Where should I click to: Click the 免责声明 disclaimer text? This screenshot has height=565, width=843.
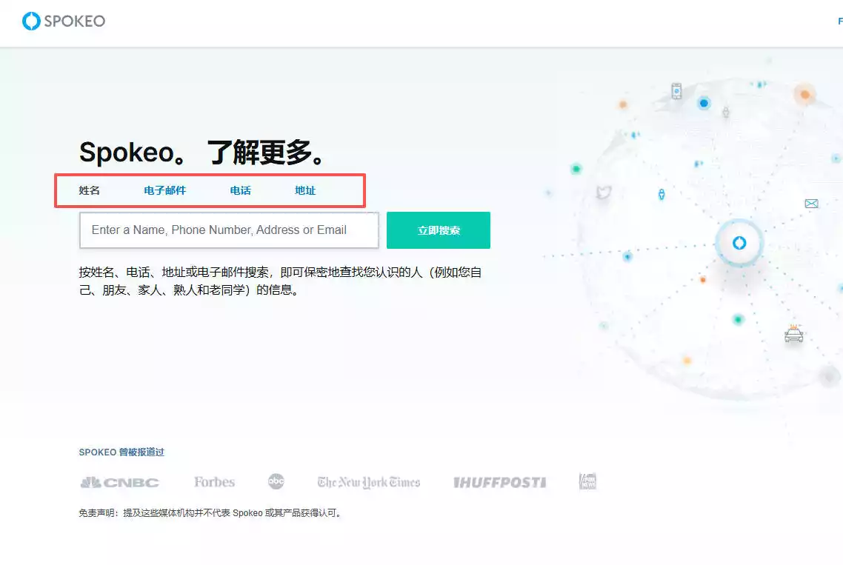coord(210,513)
